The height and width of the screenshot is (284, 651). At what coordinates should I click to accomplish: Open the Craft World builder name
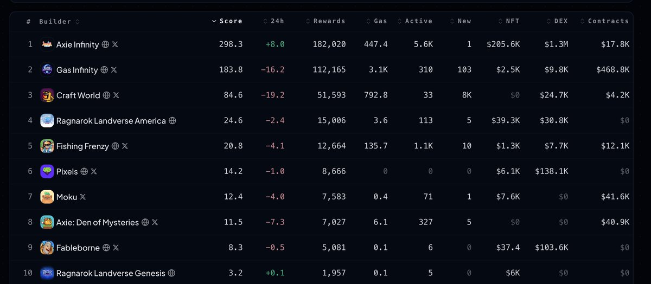(x=78, y=95)
